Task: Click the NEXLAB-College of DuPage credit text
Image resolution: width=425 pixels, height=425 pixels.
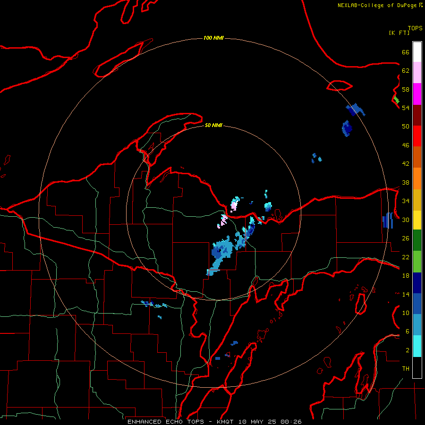Action: tap(377, 5)
